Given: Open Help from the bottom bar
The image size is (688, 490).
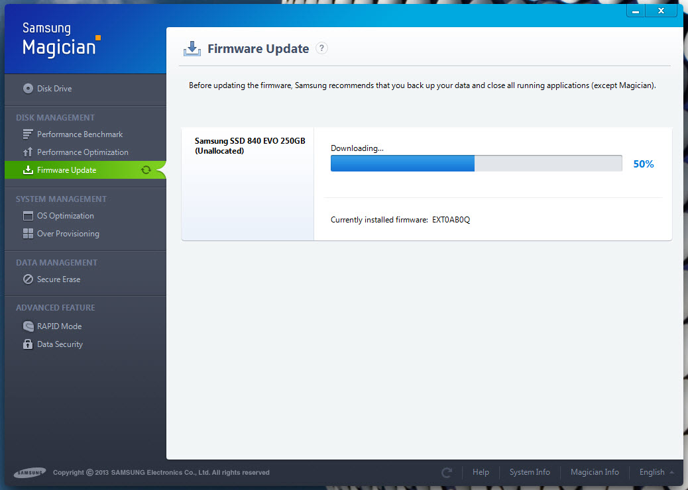Looking at the screenshot, I should tap(481, 472).
